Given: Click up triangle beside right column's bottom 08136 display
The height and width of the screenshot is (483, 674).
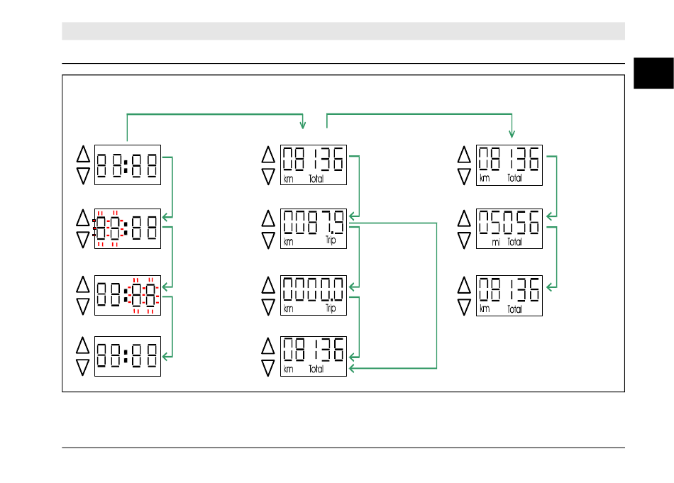Looking at the screenshot, I should (464, 285).
